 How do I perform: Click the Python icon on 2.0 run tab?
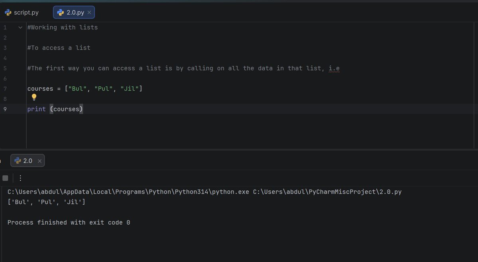pyautogui.click(x=18, y=161)
